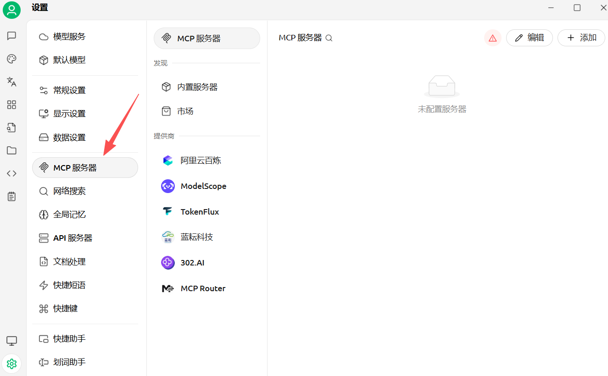Open the notes icon in sidebar
This screenshot has width=608, height=376.
[x=11, y=196]
